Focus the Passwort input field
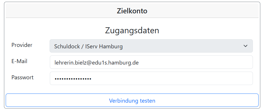The height and width of the screenshot is (110, 264). (151, 78)
